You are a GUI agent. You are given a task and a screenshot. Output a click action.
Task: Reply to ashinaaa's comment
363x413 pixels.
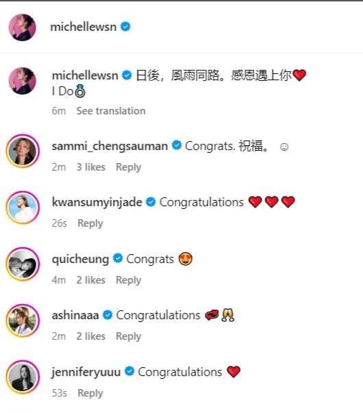[129, 336]
